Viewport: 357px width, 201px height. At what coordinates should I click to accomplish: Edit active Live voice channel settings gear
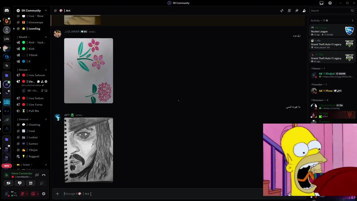click(46, 82)
